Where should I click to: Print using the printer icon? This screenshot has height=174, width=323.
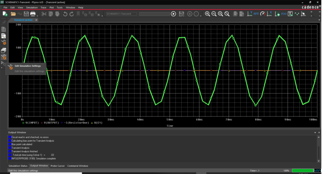[33, 14]
